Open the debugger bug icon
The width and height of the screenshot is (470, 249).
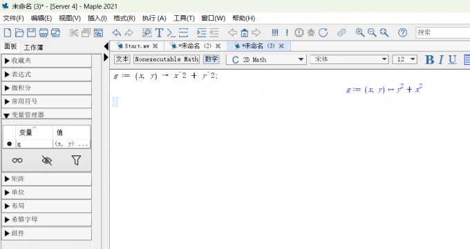point(311,32)
